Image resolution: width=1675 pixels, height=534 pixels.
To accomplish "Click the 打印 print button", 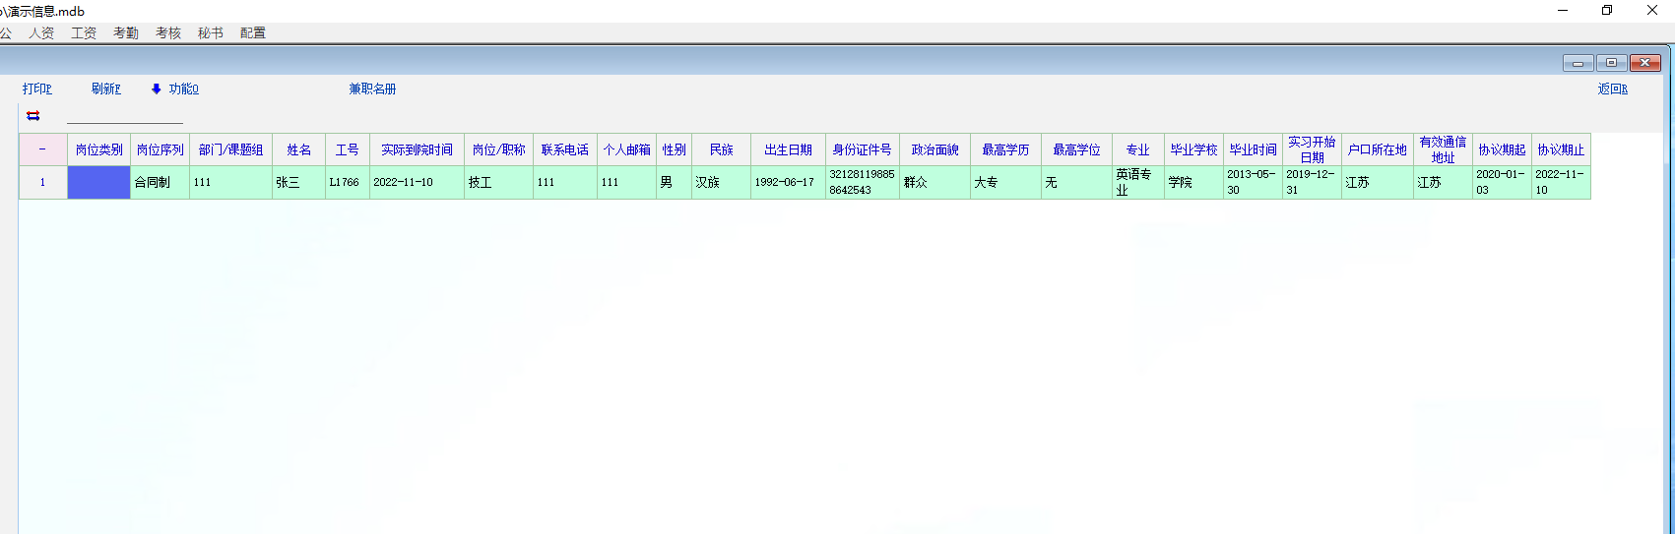I will 37,89.
